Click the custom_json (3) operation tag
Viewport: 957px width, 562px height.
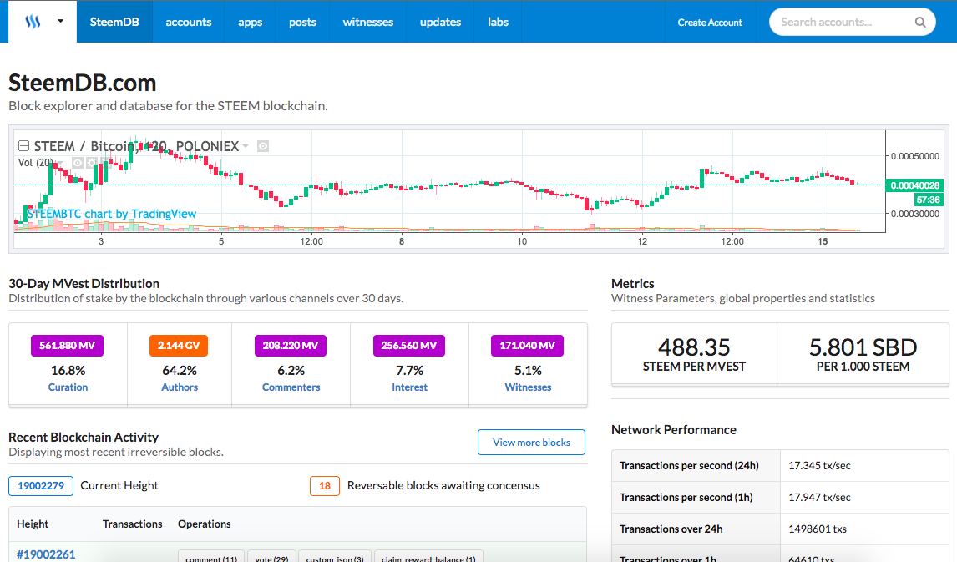335,558
